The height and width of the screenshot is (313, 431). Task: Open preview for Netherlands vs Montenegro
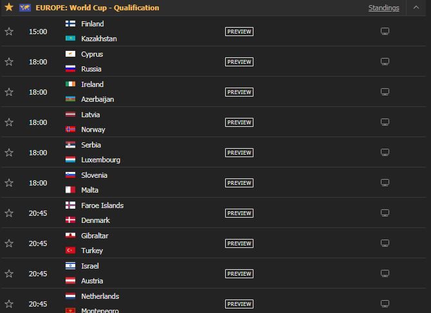coord(239,304)
